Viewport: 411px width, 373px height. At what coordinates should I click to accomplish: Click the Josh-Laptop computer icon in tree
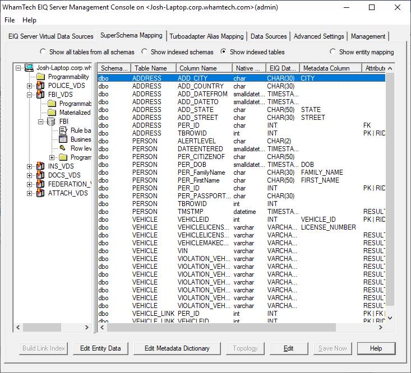(29, 68)
